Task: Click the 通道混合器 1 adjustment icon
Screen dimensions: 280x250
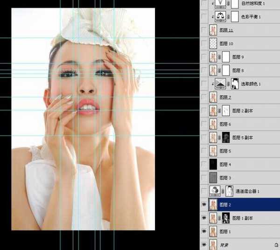Action: 214,191
